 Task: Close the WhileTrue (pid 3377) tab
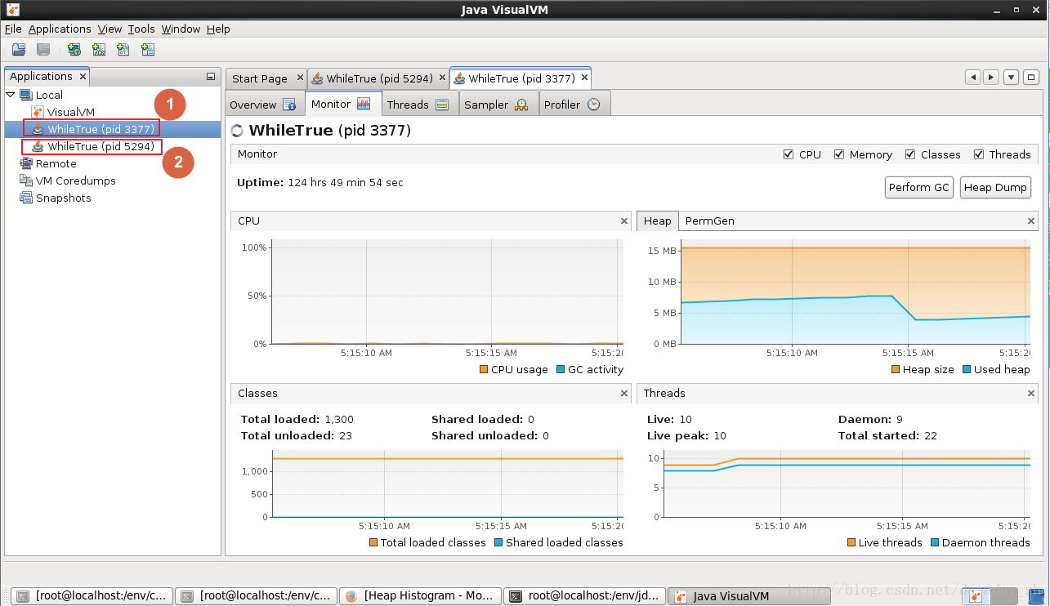[583, 78]
